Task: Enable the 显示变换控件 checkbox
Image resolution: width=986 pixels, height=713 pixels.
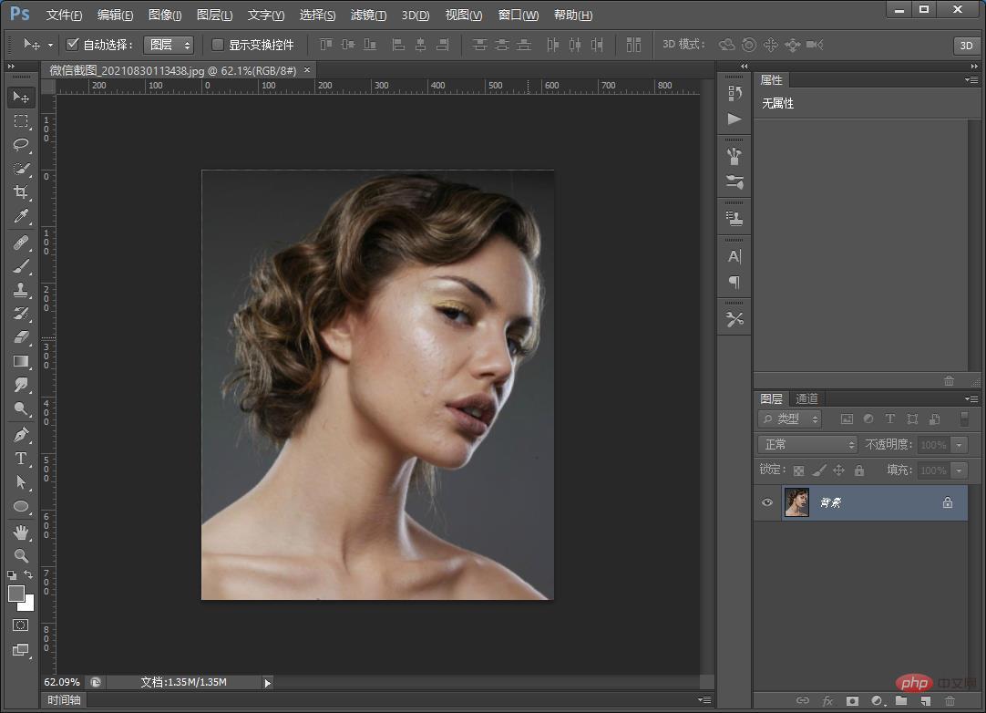Action: point(218,45)
